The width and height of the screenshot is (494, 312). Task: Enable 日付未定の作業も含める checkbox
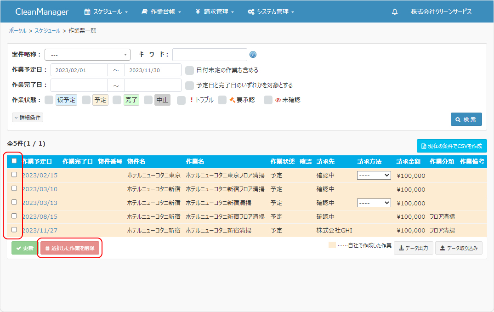pos(189,70)
